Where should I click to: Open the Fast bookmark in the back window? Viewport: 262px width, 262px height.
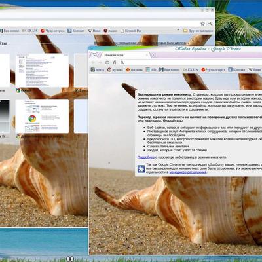(x=10, y=31)
